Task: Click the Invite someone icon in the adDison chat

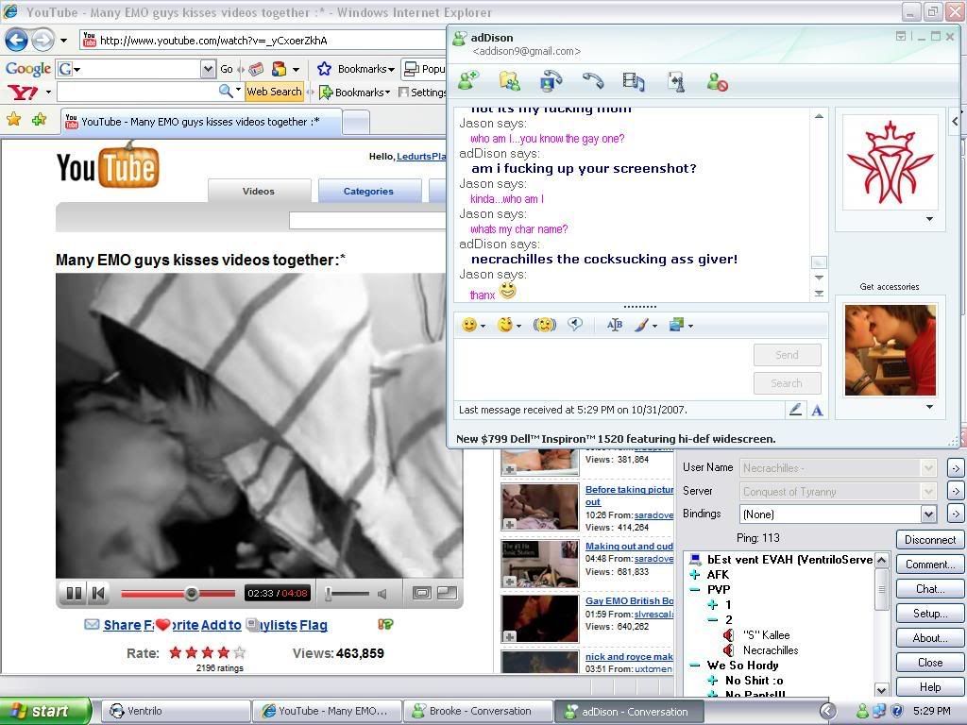Action: pyautogui.click(x=468, y=81)
